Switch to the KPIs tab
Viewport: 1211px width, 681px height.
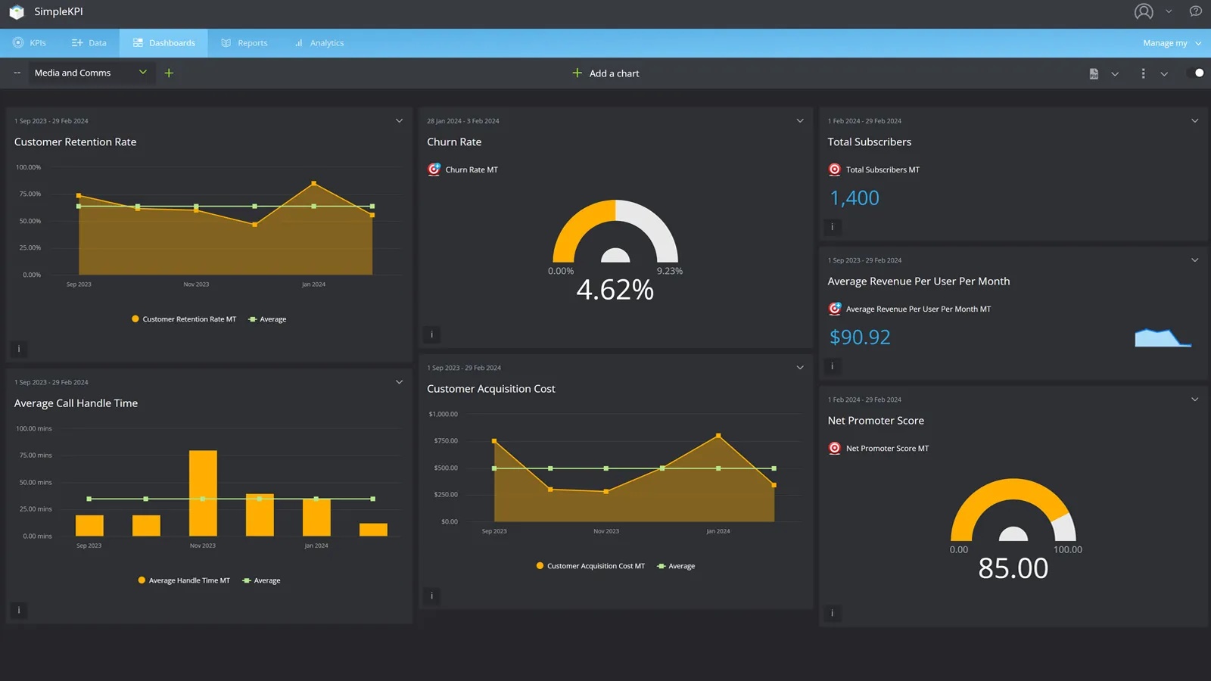[x=30, y=43]
